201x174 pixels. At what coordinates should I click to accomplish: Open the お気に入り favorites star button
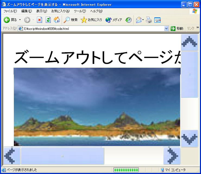91,20
